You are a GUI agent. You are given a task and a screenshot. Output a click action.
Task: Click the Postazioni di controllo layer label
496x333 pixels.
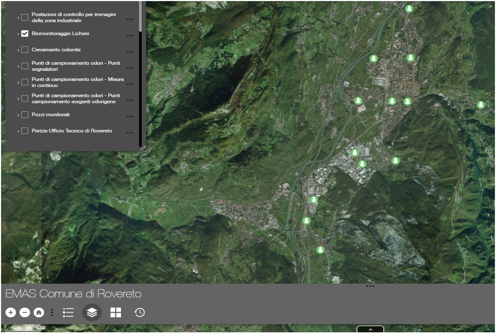pyautogui.click(x=74, y=17)
